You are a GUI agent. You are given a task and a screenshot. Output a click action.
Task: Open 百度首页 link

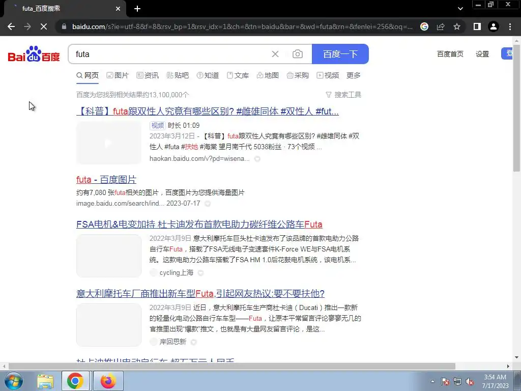point(450,54)
